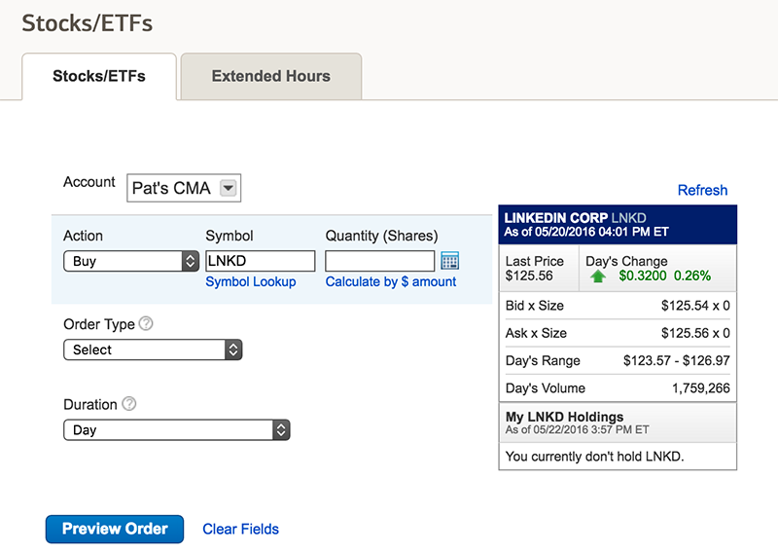Click the Clear Fields link

[240, 530]
